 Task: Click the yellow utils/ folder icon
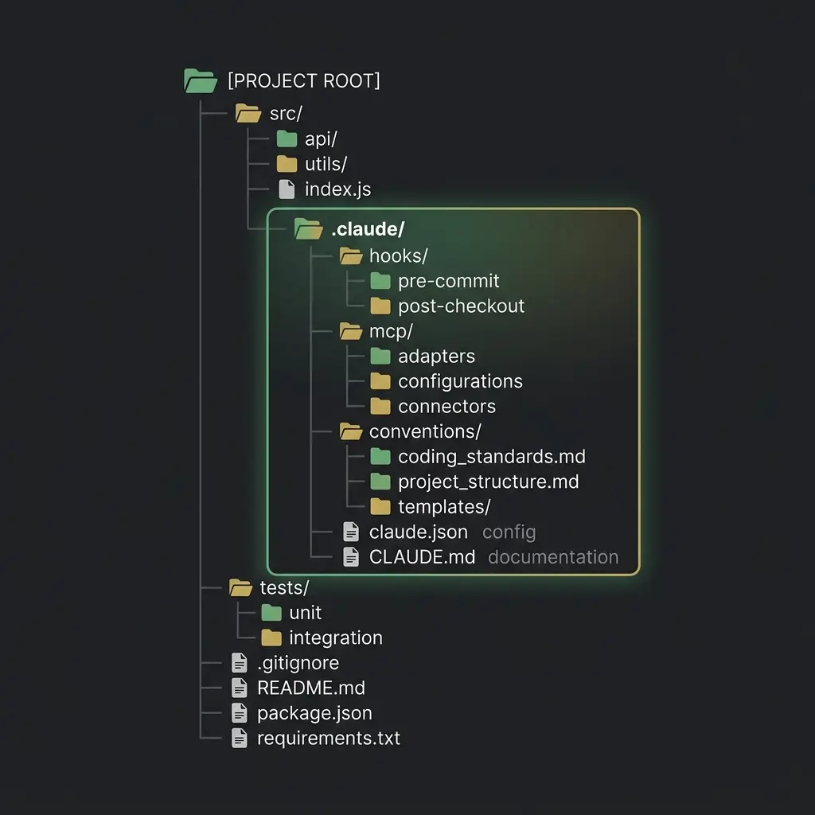287,164
